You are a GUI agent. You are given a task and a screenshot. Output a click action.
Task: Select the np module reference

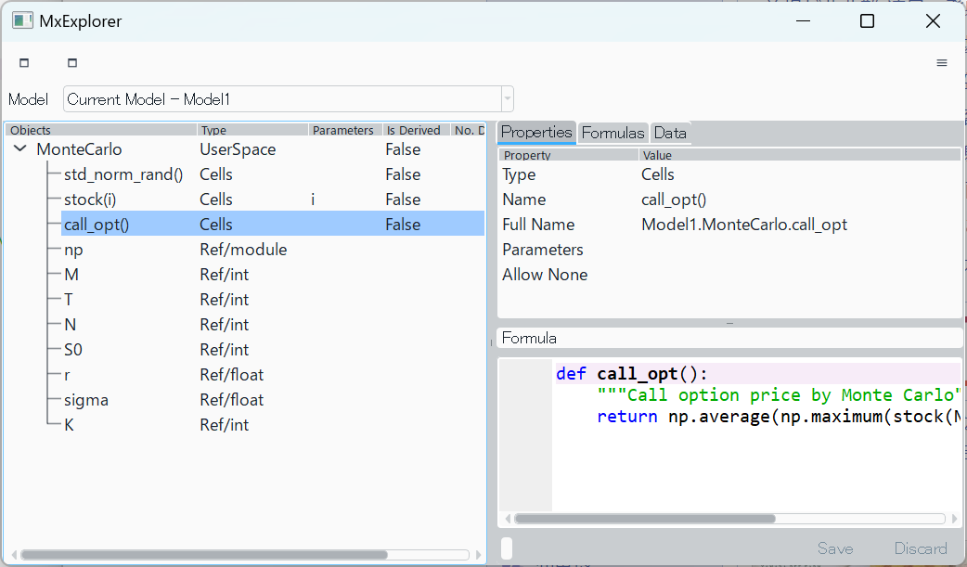pos(73,250)
